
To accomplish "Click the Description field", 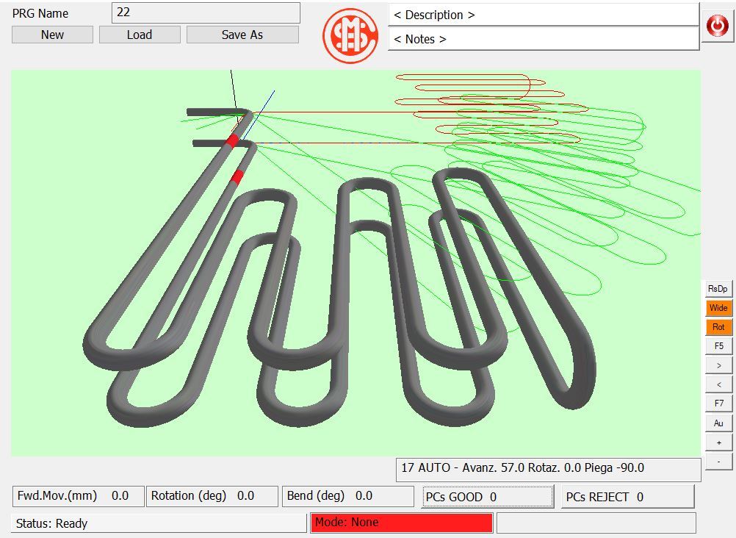I will [x=543, y=15].
